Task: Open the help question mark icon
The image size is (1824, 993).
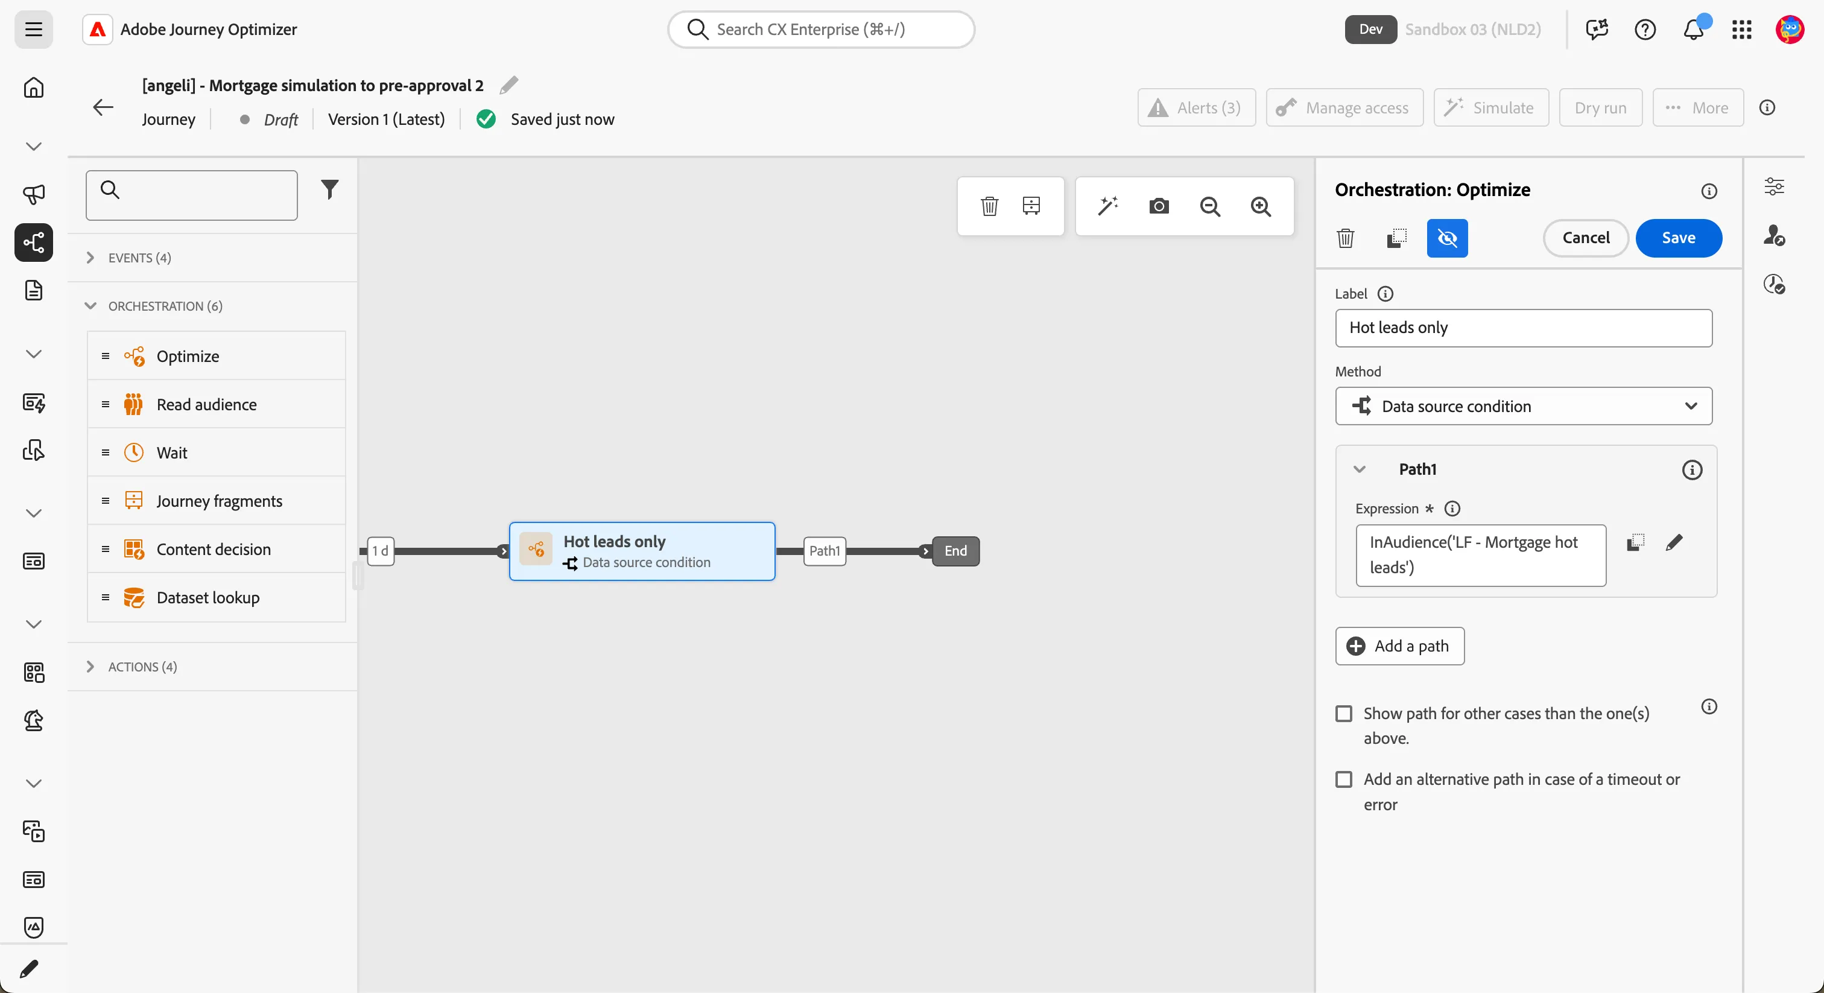Action: tap(1645, 29)
